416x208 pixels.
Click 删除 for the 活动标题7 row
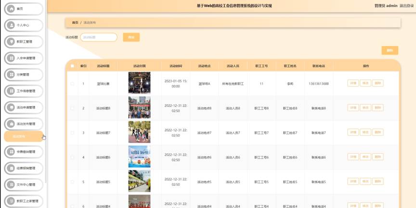point(377,132)
